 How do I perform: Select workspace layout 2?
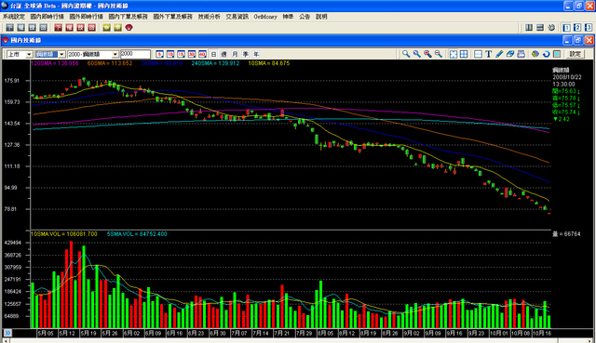(577, 28)
